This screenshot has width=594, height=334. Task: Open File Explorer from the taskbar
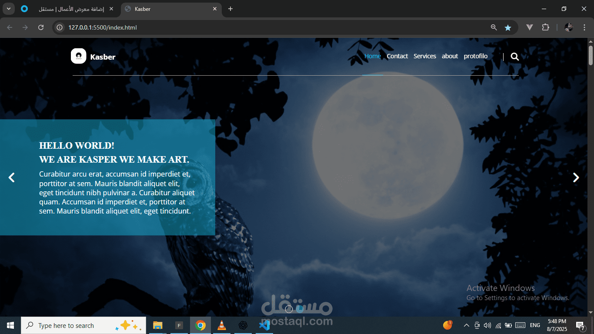[157, 325]
